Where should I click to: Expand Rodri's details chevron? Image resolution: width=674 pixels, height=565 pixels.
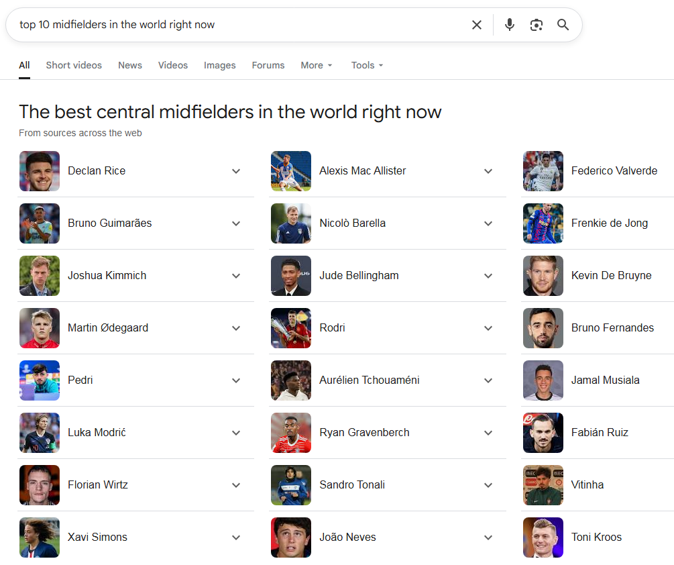coord(488,328)
